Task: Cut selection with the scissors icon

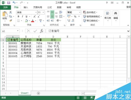Action: click(x=10, y=12)
